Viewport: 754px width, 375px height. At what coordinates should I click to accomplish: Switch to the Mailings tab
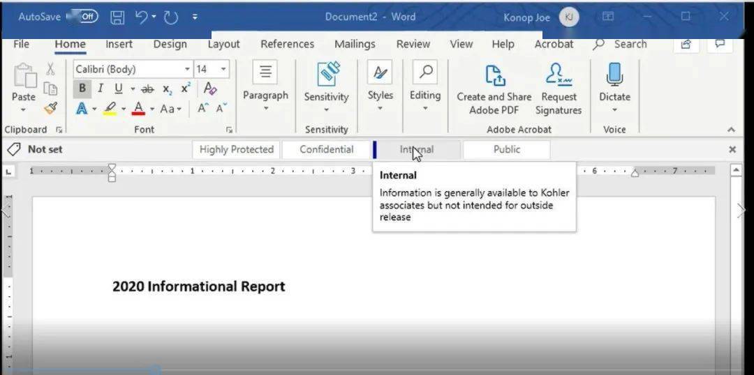tap(355, 44)
